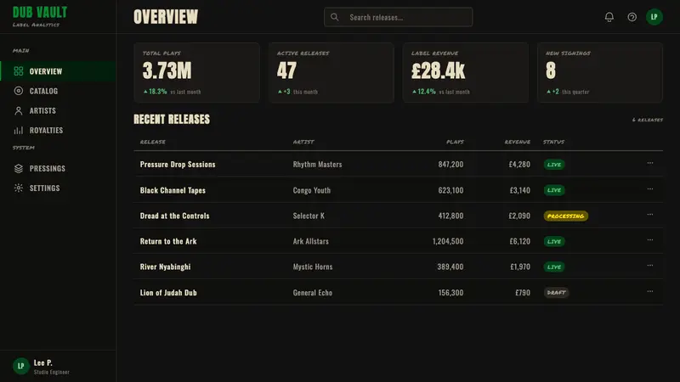Focus the Search releases field
The width and height of the screenshot is (680, 382).
point(398,17)
